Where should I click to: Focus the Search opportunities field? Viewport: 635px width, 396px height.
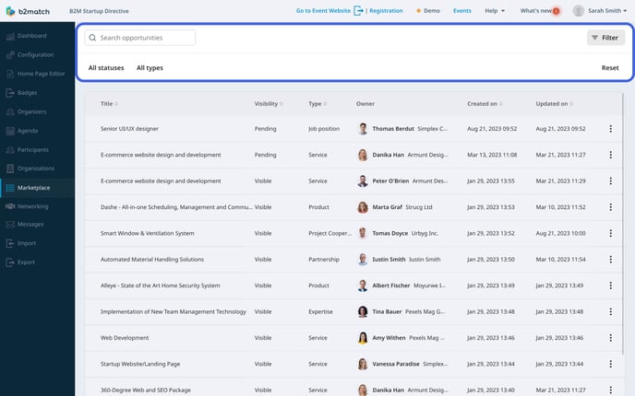coord(139,38)
